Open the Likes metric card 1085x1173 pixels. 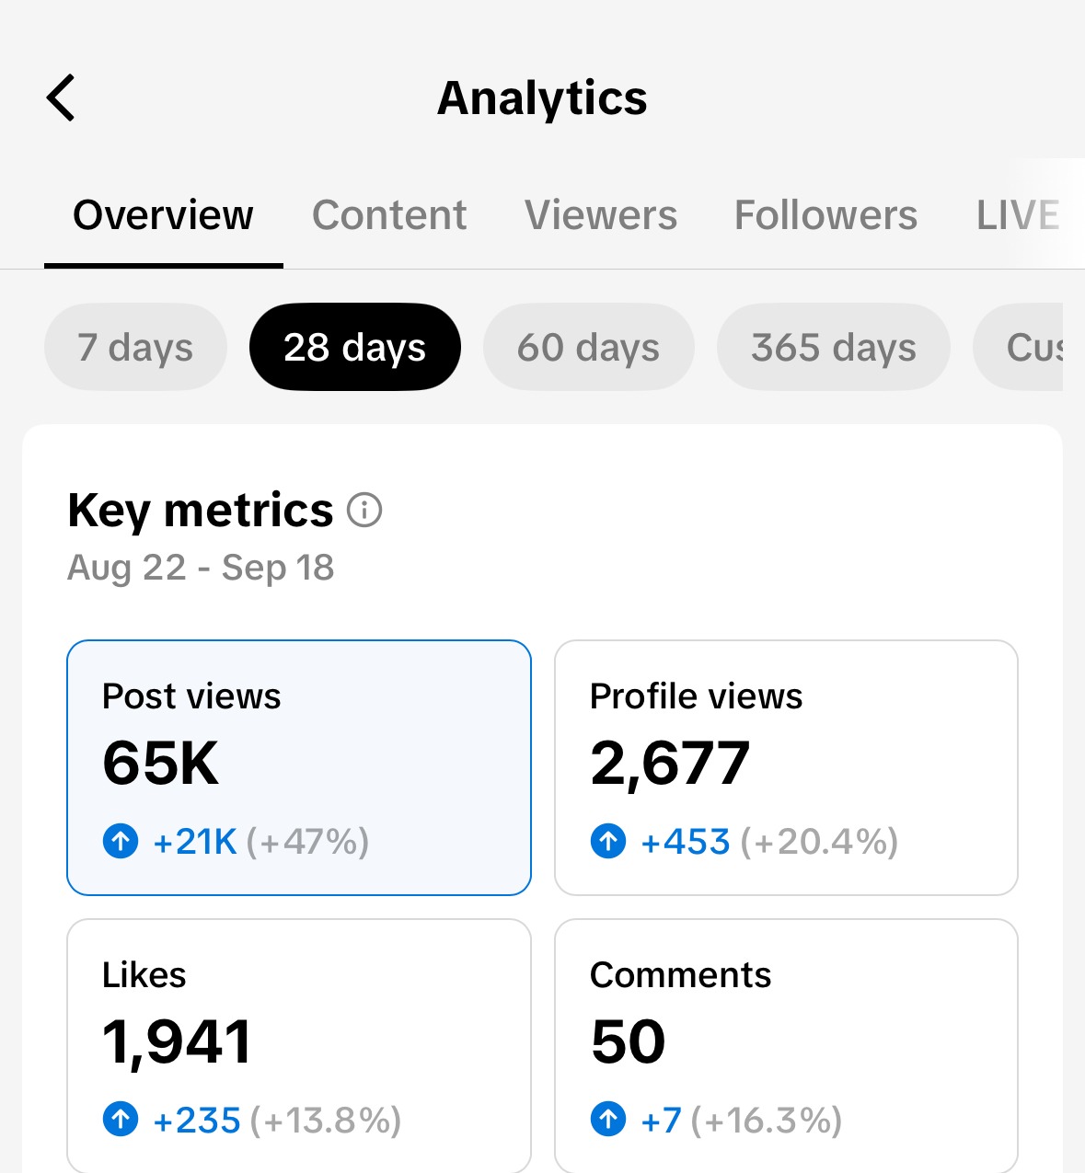pos(299,1044)
